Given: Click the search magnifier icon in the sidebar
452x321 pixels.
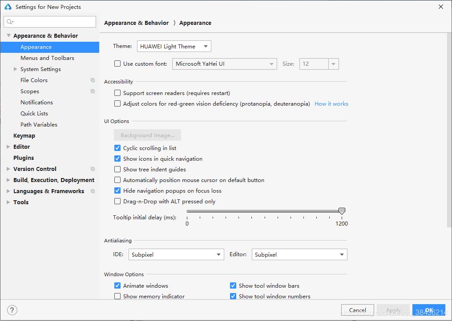Looking at the screenshot, I should click(x=10, y=22).
